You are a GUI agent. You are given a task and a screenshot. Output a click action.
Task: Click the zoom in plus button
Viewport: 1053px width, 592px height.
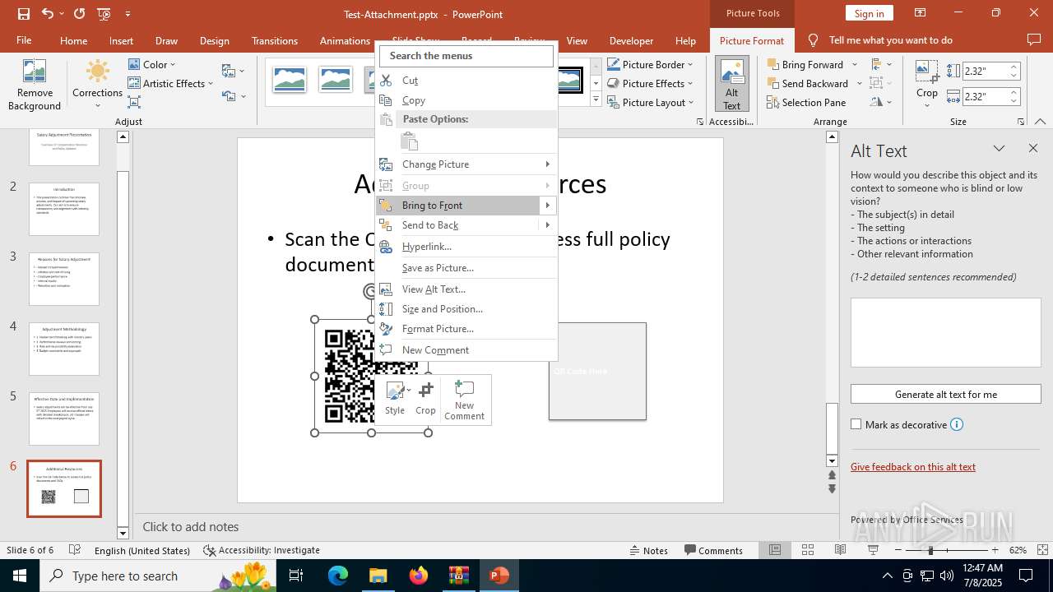(x=995, y=550)
